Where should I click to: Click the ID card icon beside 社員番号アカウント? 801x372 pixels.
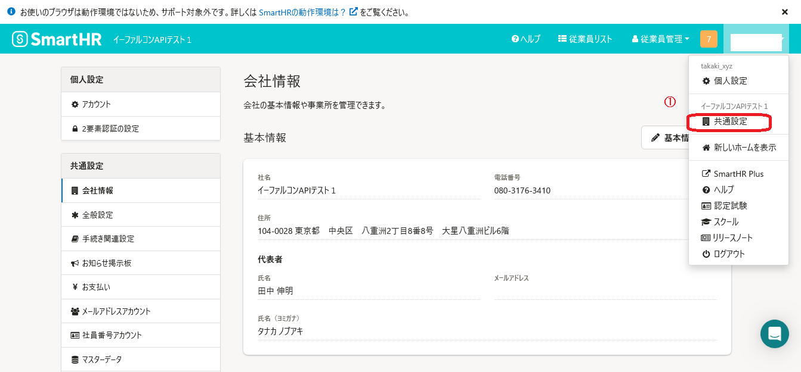[75, 335]
